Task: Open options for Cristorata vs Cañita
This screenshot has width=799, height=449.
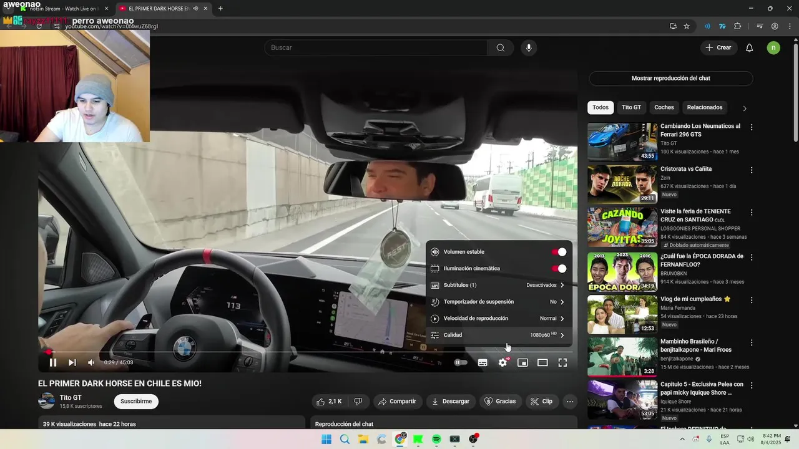Action: point(752,170)
